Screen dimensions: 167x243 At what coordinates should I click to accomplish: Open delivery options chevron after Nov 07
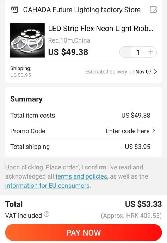(x=155, y=71)
